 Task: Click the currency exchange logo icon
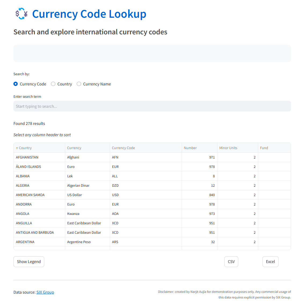[x=22, y=13]
